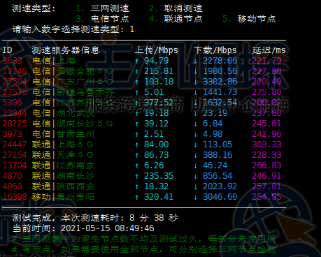321x257 pixels.
Task: Click the '测试完成' elapsed time line
Action: (x=95, y=218)
